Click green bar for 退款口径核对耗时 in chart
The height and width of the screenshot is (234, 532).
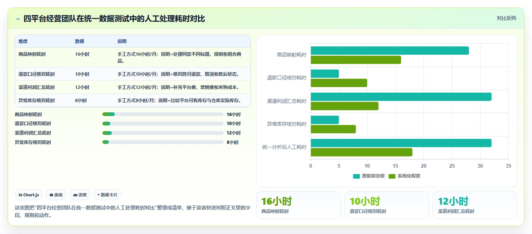(x=339, y=83)
